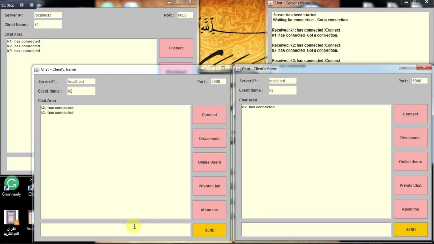Click Disconnect in the k3 client window
The image size is (434, 244).
tap(410, 138)
